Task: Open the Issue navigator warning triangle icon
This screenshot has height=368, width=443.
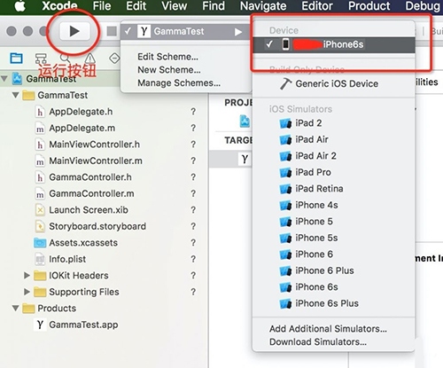Action: pyautogui.click(x=89, y=59)
